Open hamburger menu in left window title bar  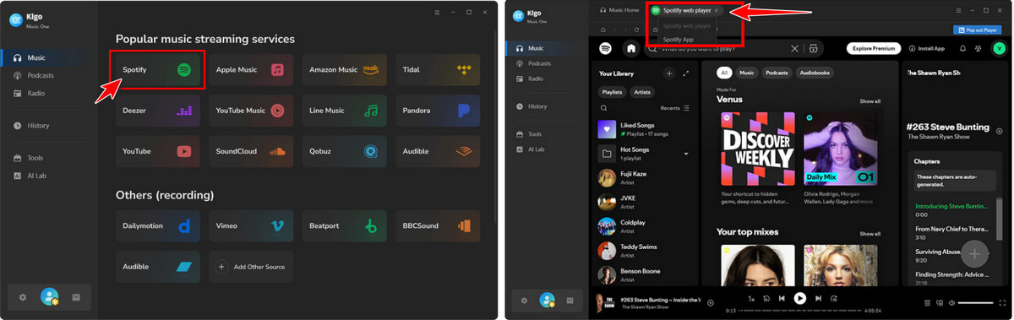point(436,13)
